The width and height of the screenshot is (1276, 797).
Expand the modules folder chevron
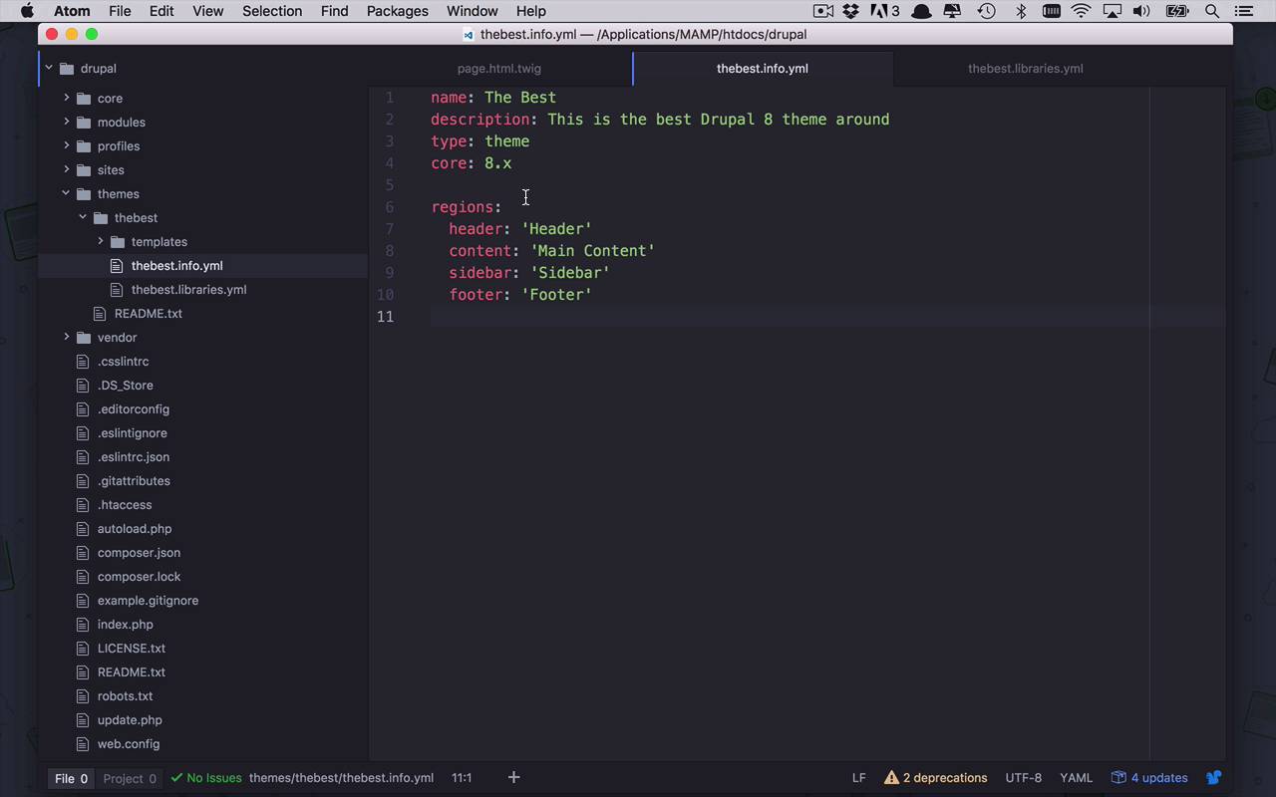click(67, 122)
